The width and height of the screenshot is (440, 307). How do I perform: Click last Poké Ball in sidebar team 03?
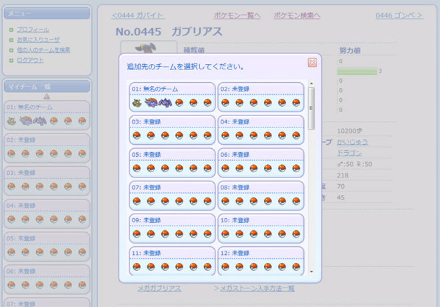click(x=82, y=186)
